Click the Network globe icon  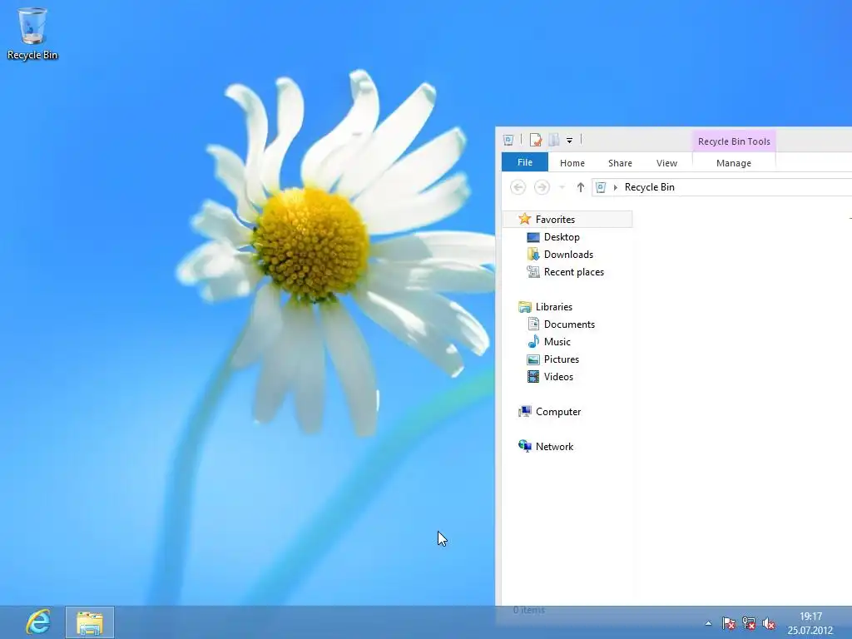[524, 446]
